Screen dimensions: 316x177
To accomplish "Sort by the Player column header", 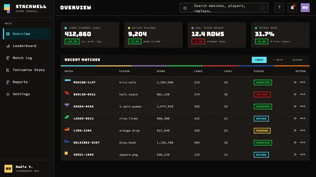I will pos(124,71).
